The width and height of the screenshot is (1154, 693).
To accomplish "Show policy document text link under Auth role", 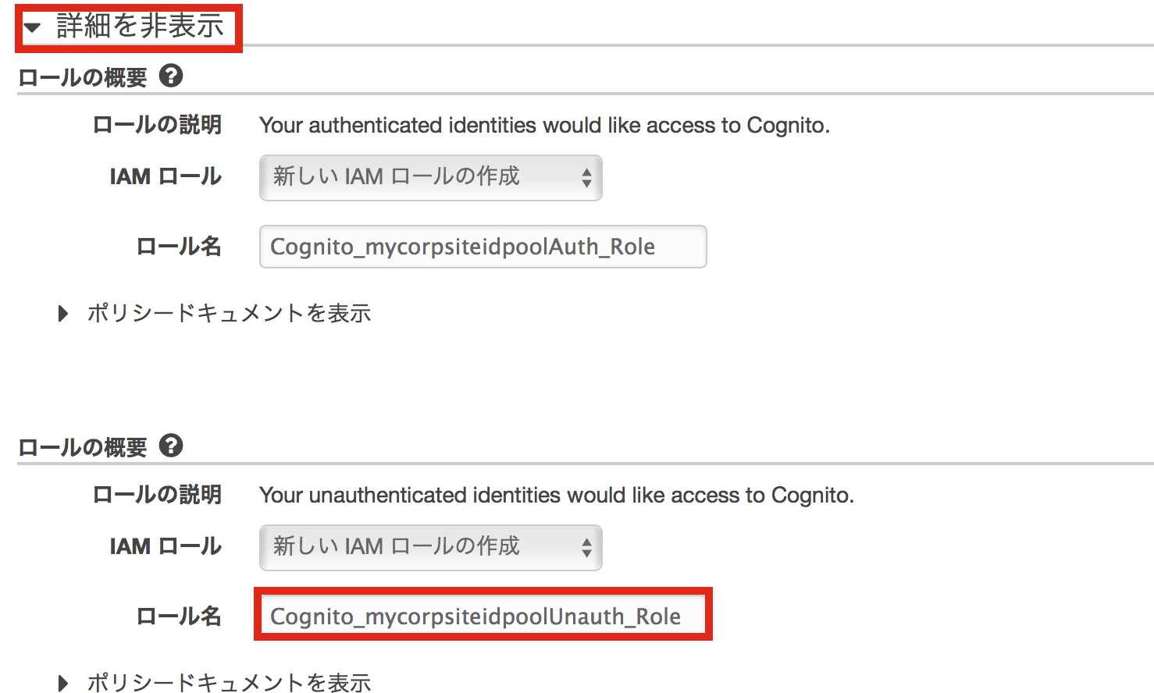I will click(229, 314).
